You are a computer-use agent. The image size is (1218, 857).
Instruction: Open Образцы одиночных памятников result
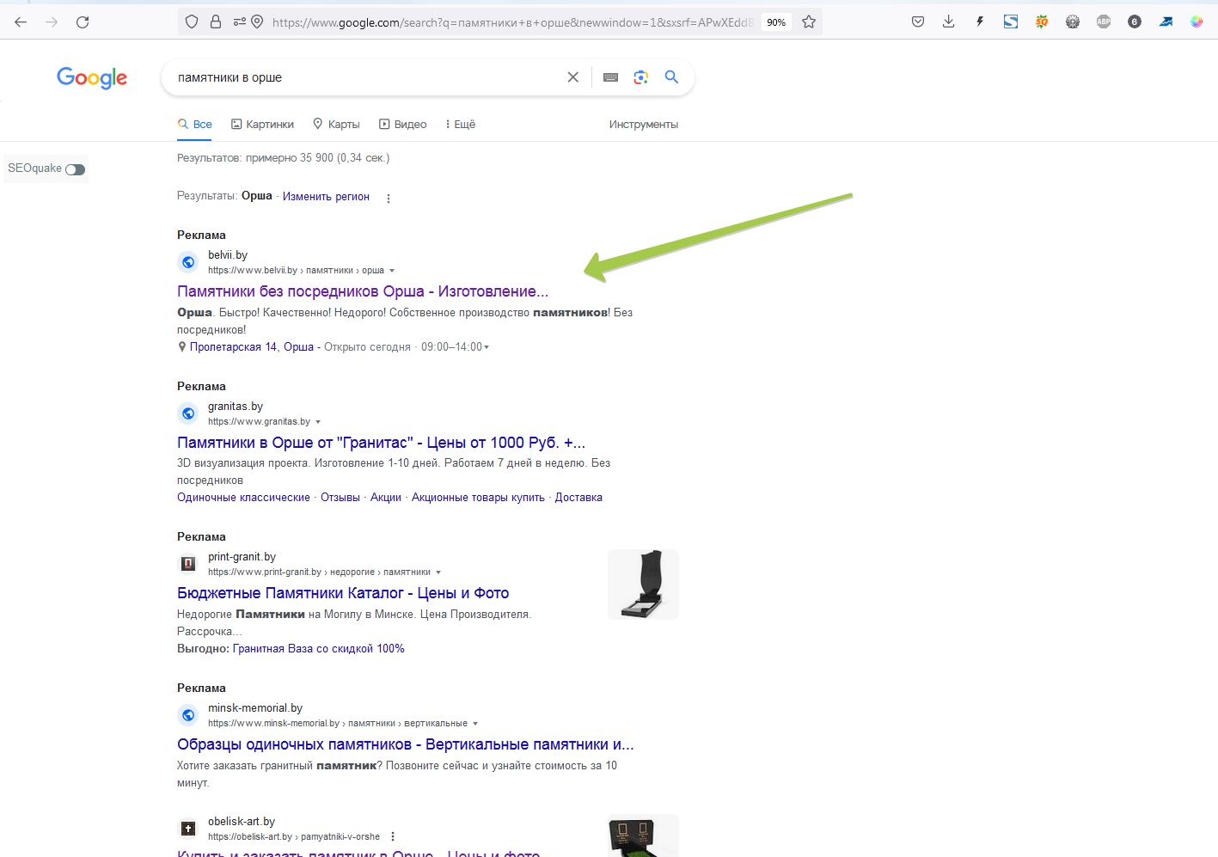[x=406, y=744]
